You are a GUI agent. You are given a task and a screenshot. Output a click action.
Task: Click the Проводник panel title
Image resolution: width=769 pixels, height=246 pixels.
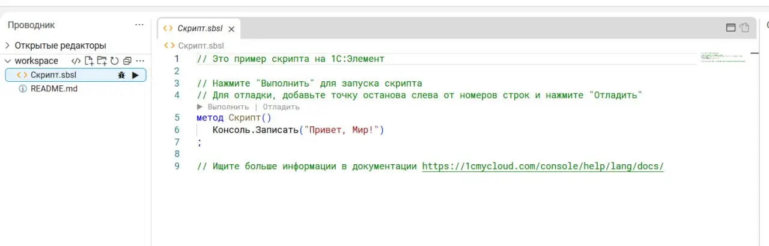(31, 25)
